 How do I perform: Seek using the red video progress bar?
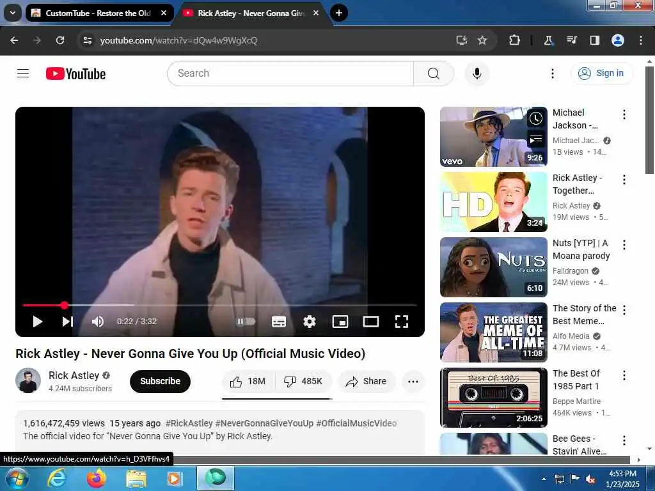pyautogui.click(x=220, y=305)
